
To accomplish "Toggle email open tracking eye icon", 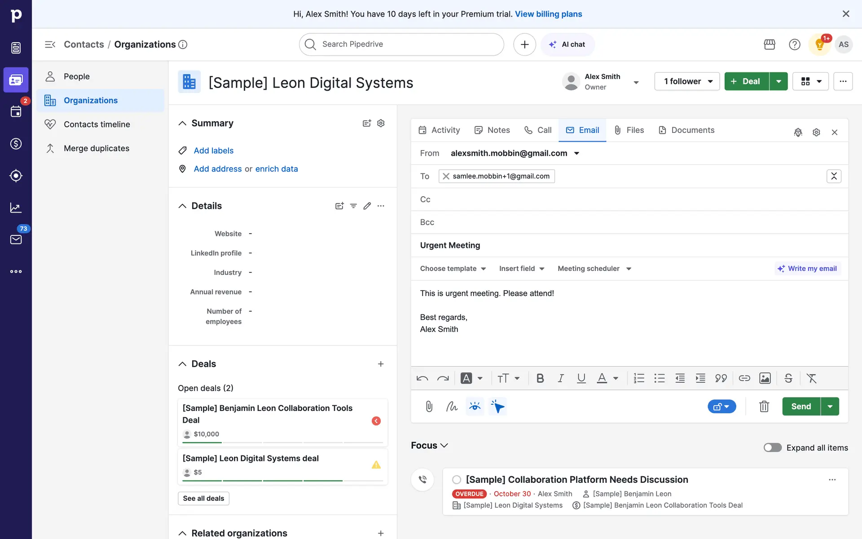I will pos(475,406).
